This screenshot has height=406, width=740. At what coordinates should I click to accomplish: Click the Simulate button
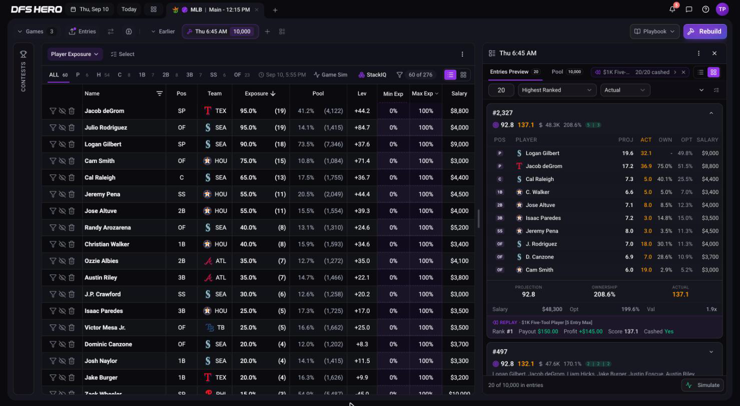tap(703, 385)
